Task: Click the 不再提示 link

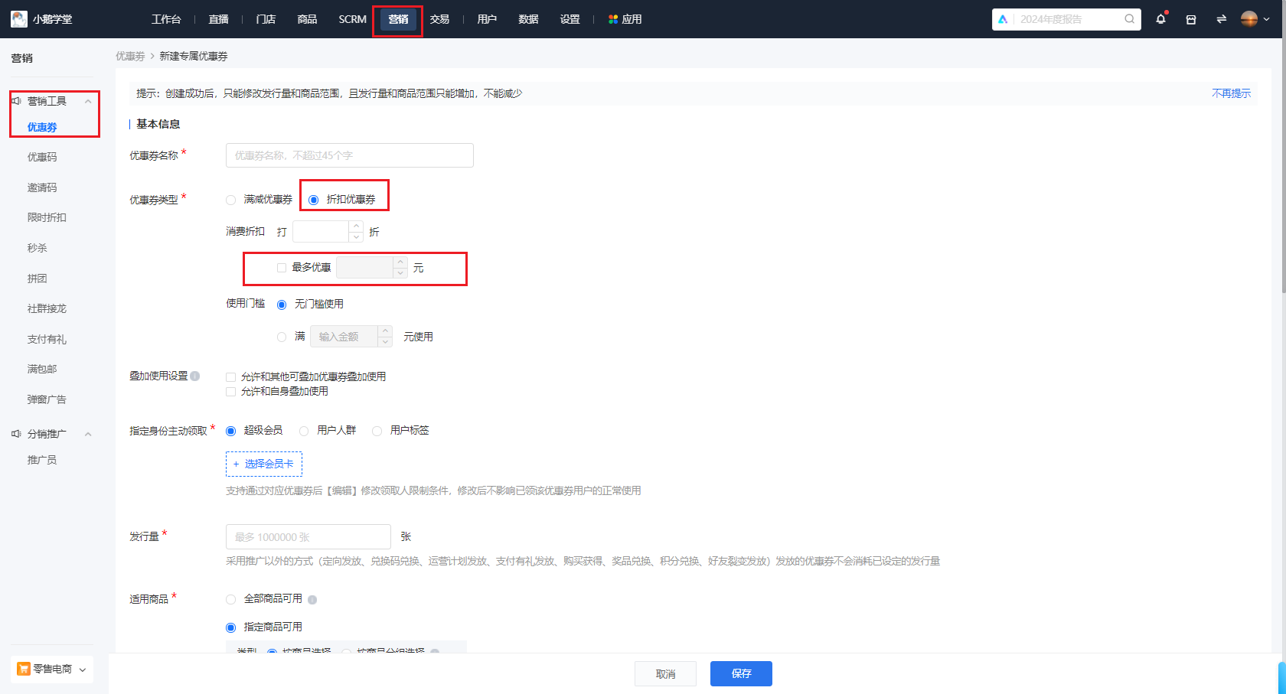Action: 1231,93
